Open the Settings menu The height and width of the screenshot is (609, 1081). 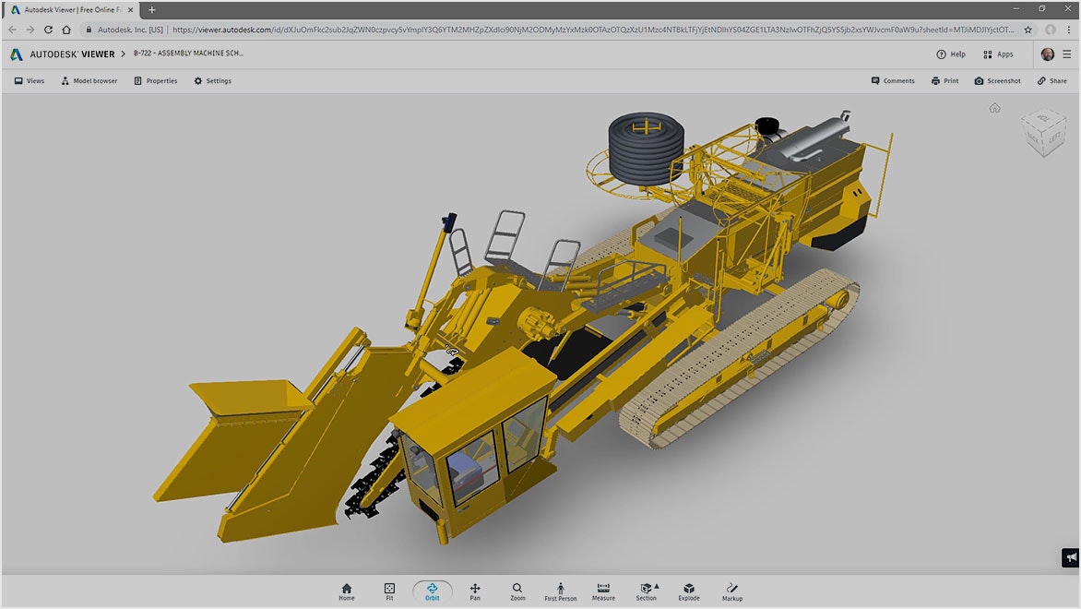pyautogui.click(x=212, y=80)
